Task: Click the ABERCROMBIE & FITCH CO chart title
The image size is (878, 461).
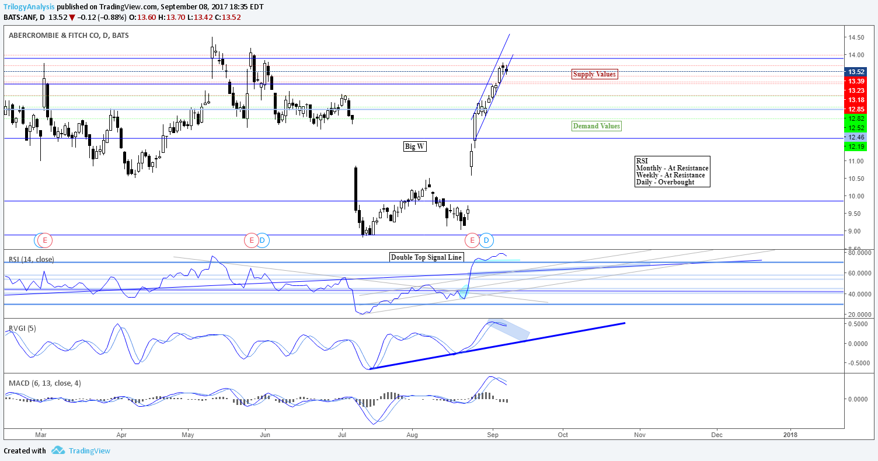Action: point(68,36)
